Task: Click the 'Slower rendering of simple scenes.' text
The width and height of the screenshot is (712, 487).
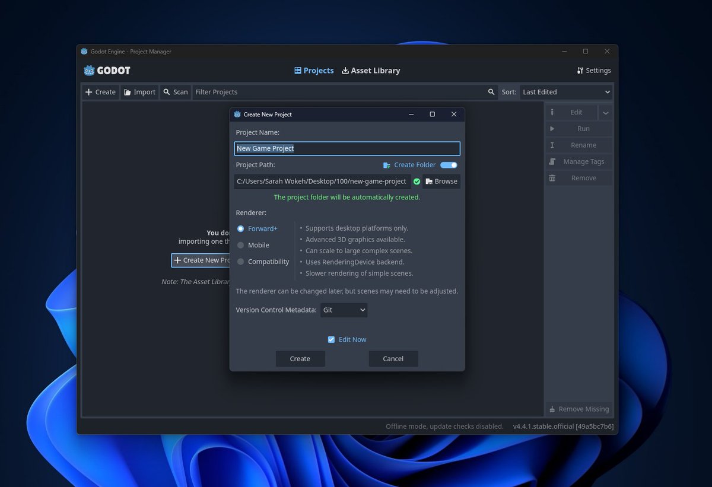Action: (x=360, y=273)
